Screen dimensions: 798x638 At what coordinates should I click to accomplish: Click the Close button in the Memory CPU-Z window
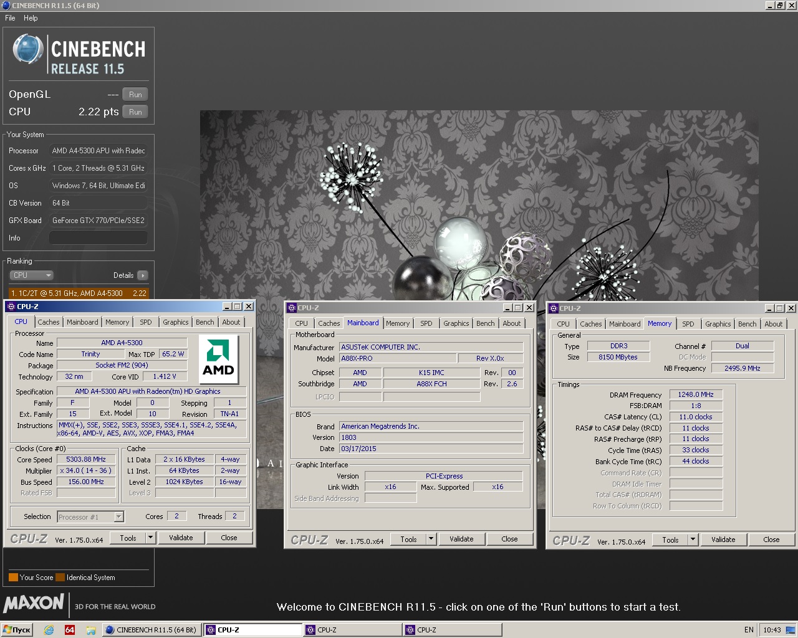pos(771,540)
